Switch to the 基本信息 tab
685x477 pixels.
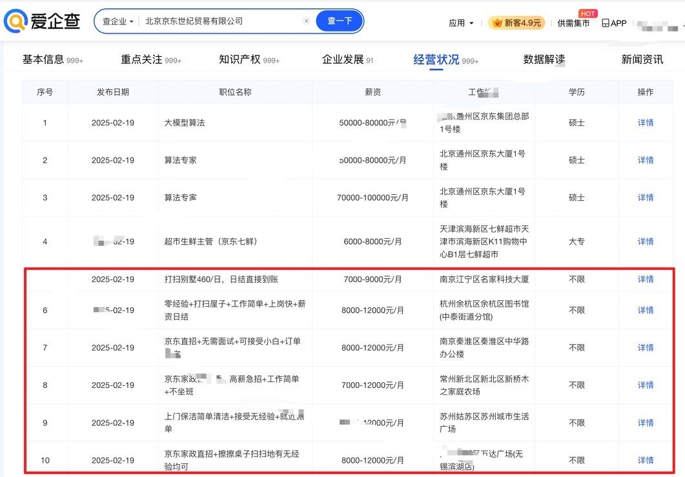43,59
